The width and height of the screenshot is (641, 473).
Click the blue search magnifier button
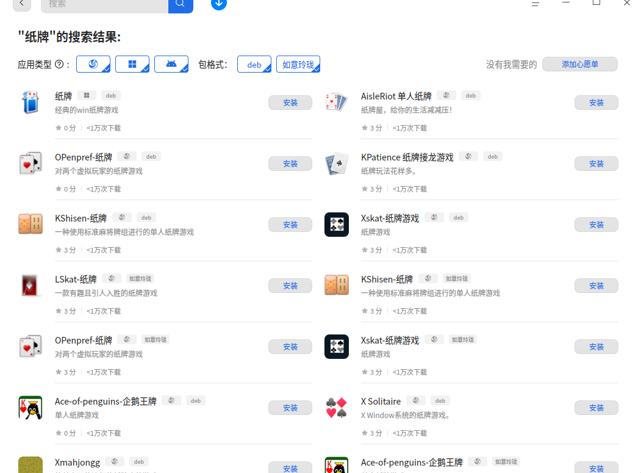[x=181, y=5]
